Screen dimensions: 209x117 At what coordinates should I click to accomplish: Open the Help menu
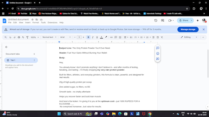[61, 23]
